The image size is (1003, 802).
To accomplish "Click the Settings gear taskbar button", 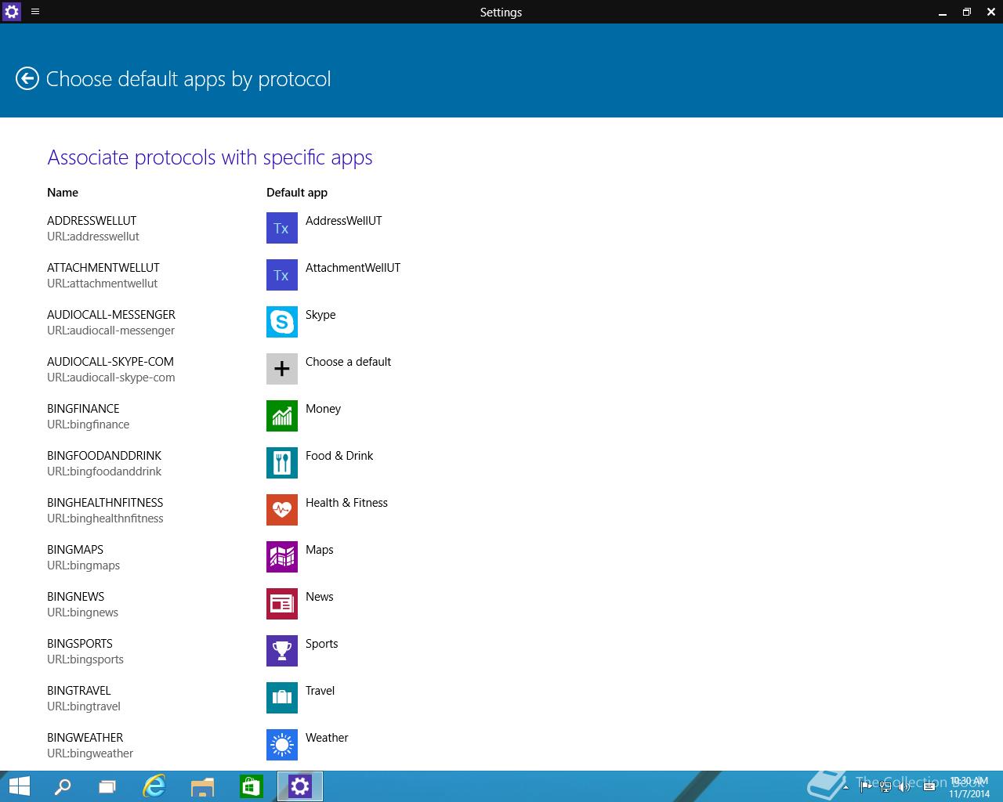I will coord(300,786).
